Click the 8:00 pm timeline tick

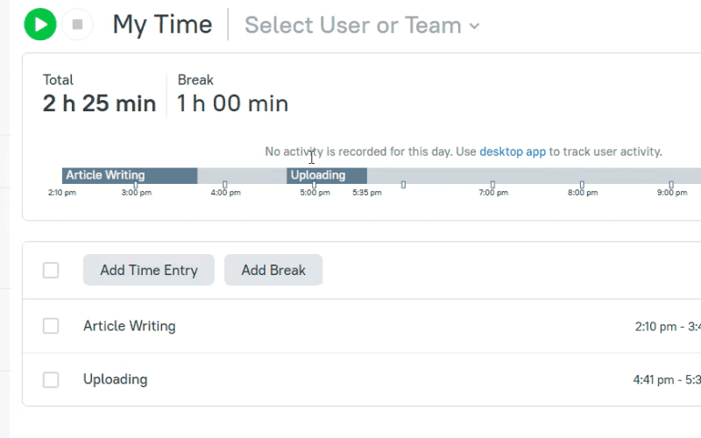point(582,185)
